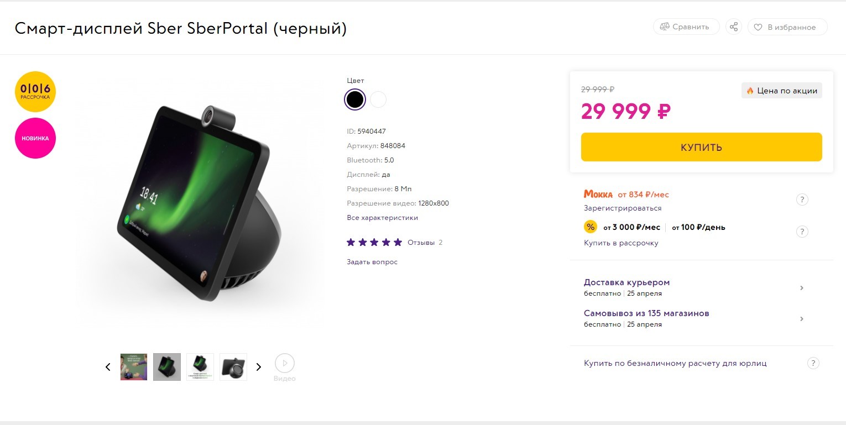Show next product thumbnails
846x425 pixels.
click(x=258, y=367)
